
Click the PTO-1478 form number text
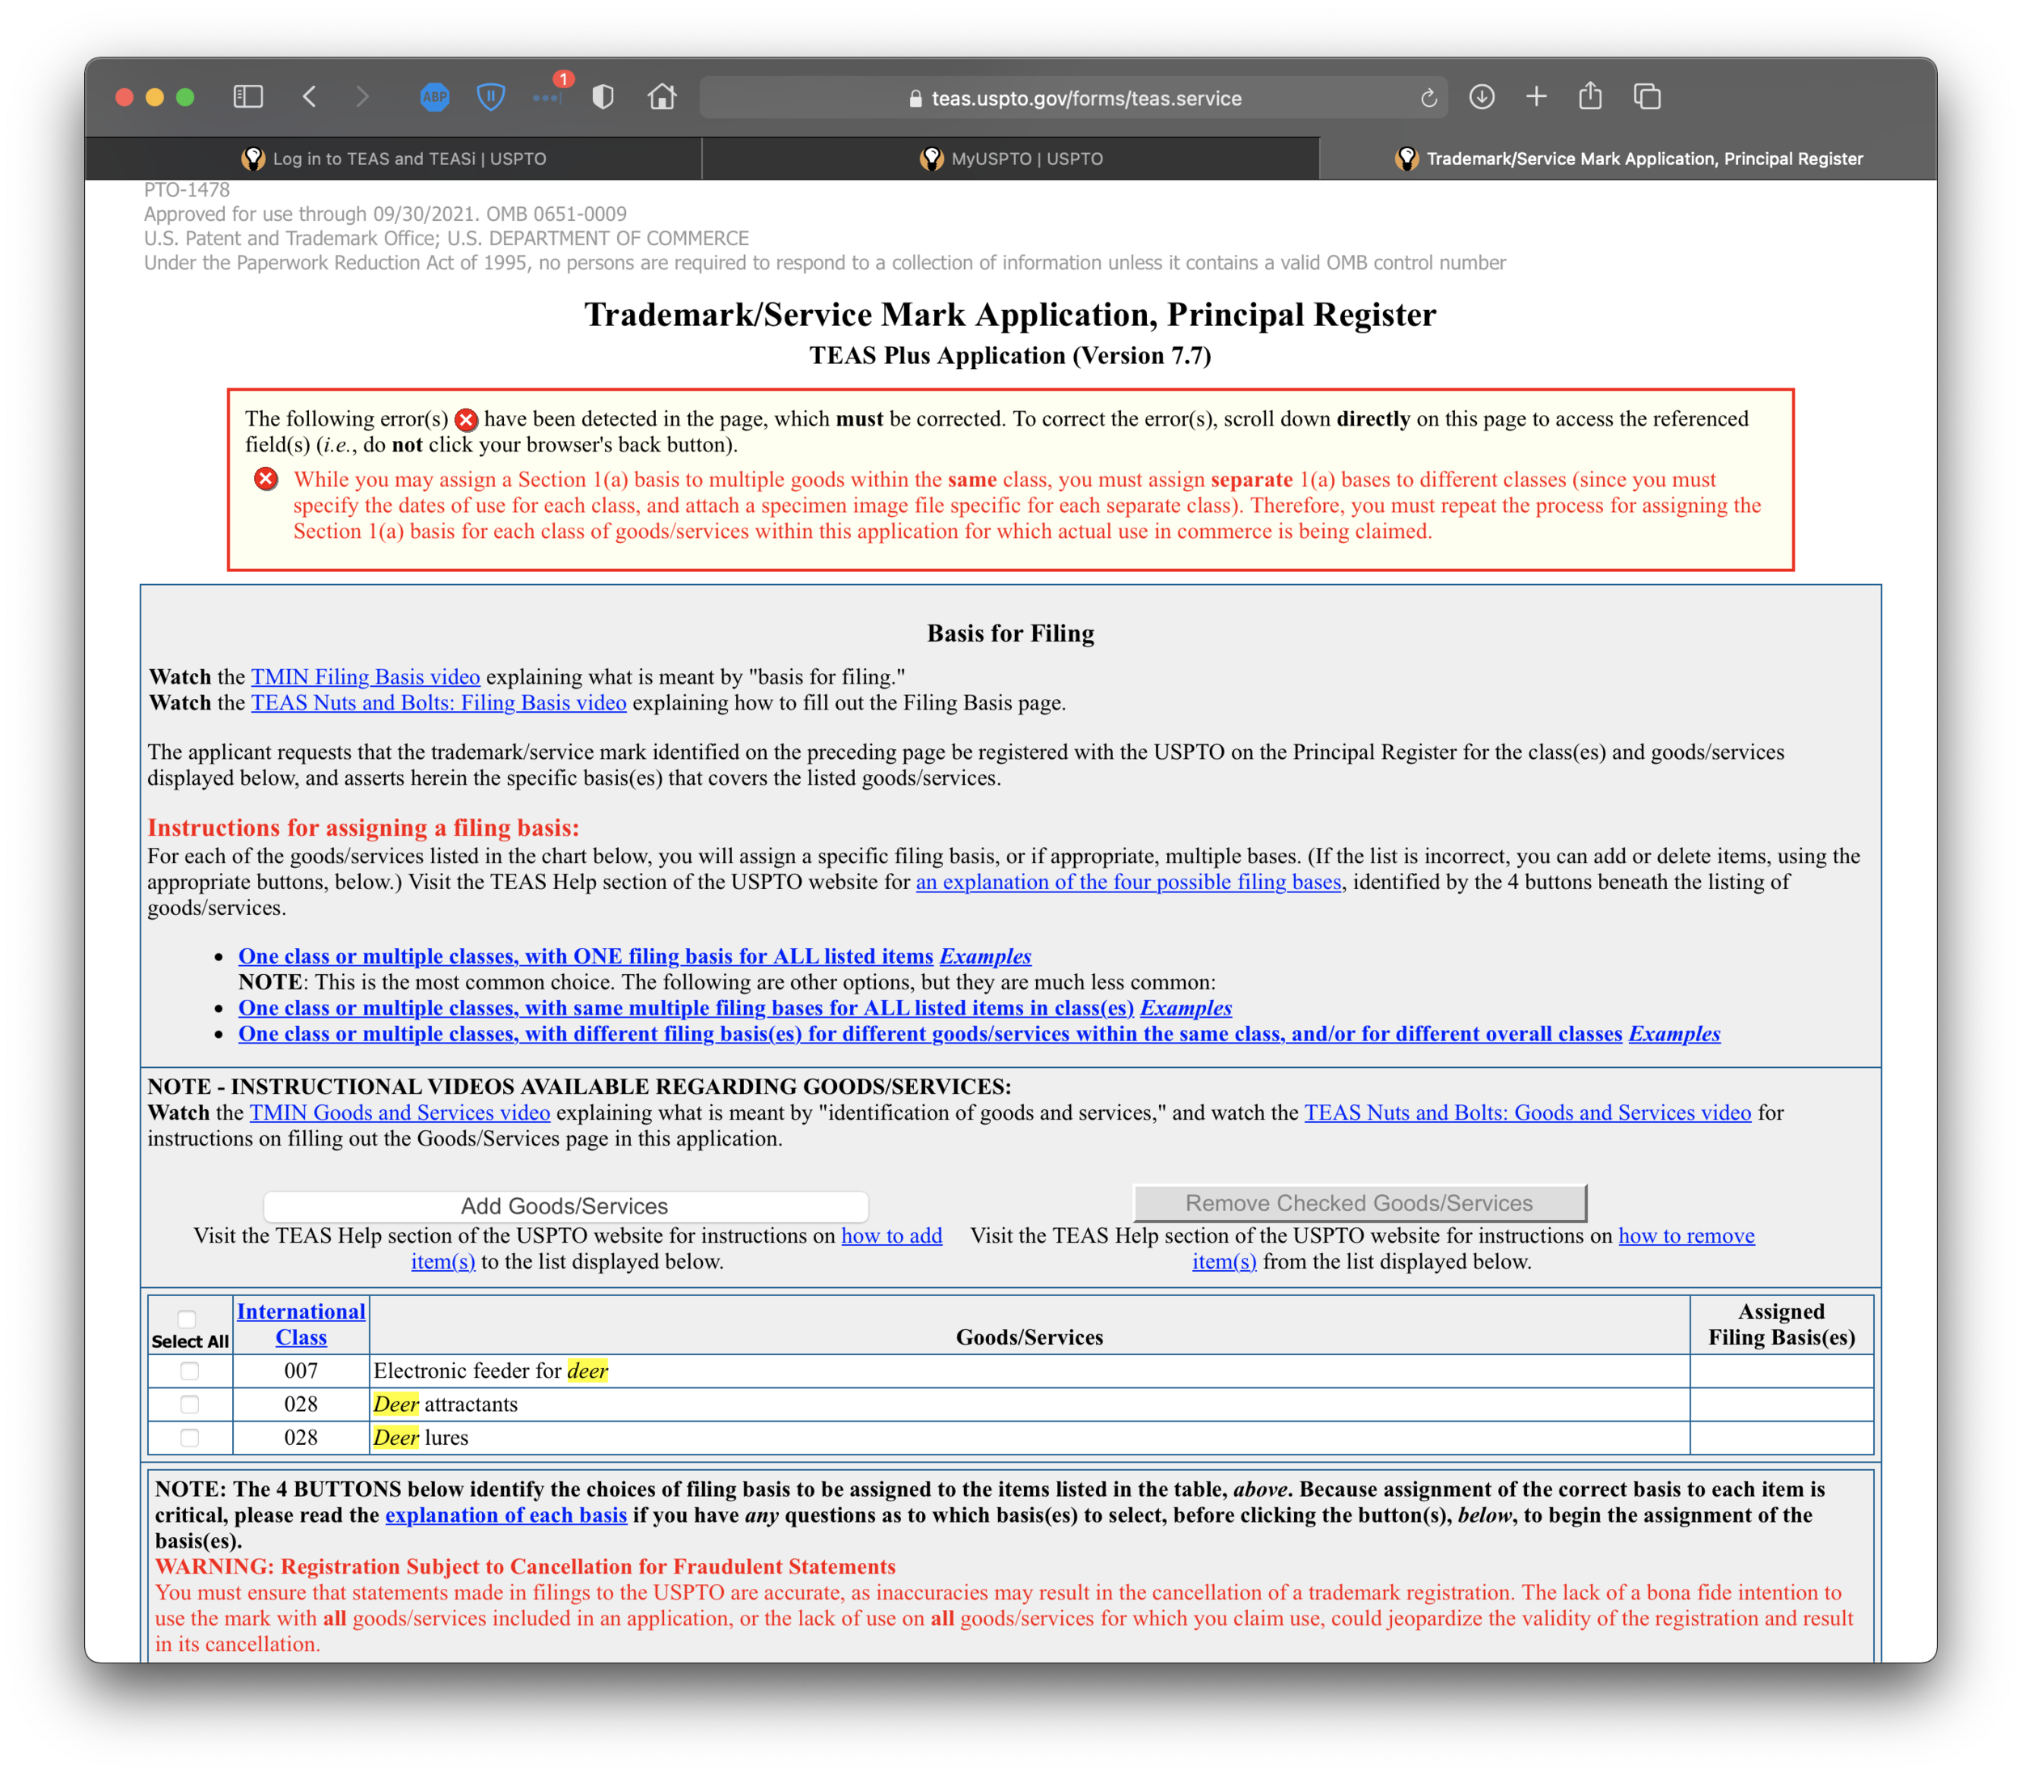tap(187, 190)
